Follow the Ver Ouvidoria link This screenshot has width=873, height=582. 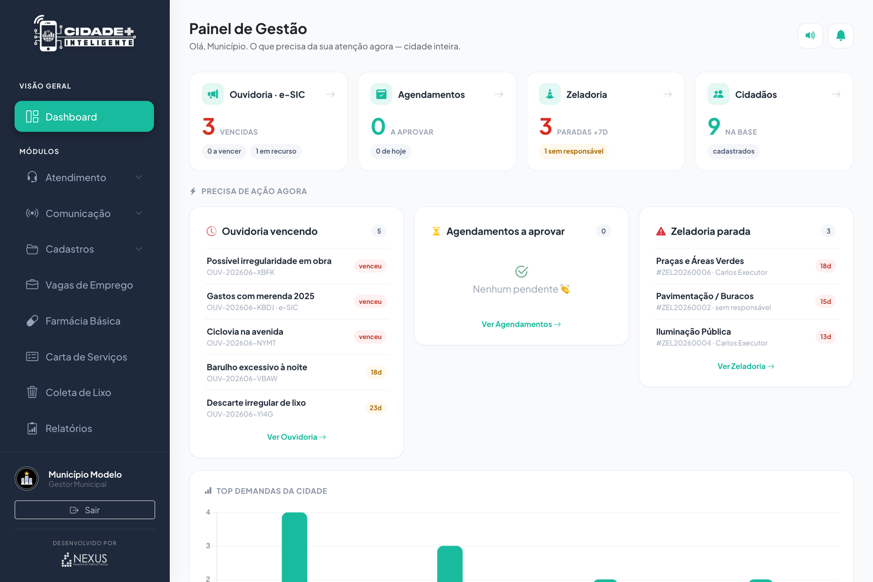[296, 437]
